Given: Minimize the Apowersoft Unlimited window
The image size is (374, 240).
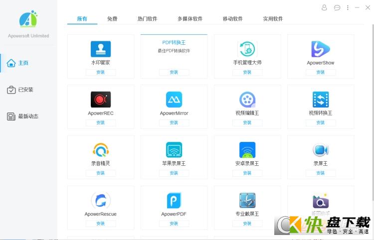Looking at the screenshot, I should 357,8.
